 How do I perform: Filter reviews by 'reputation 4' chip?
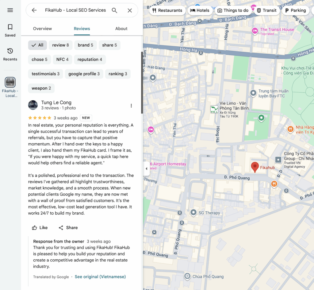coord(90,60)
